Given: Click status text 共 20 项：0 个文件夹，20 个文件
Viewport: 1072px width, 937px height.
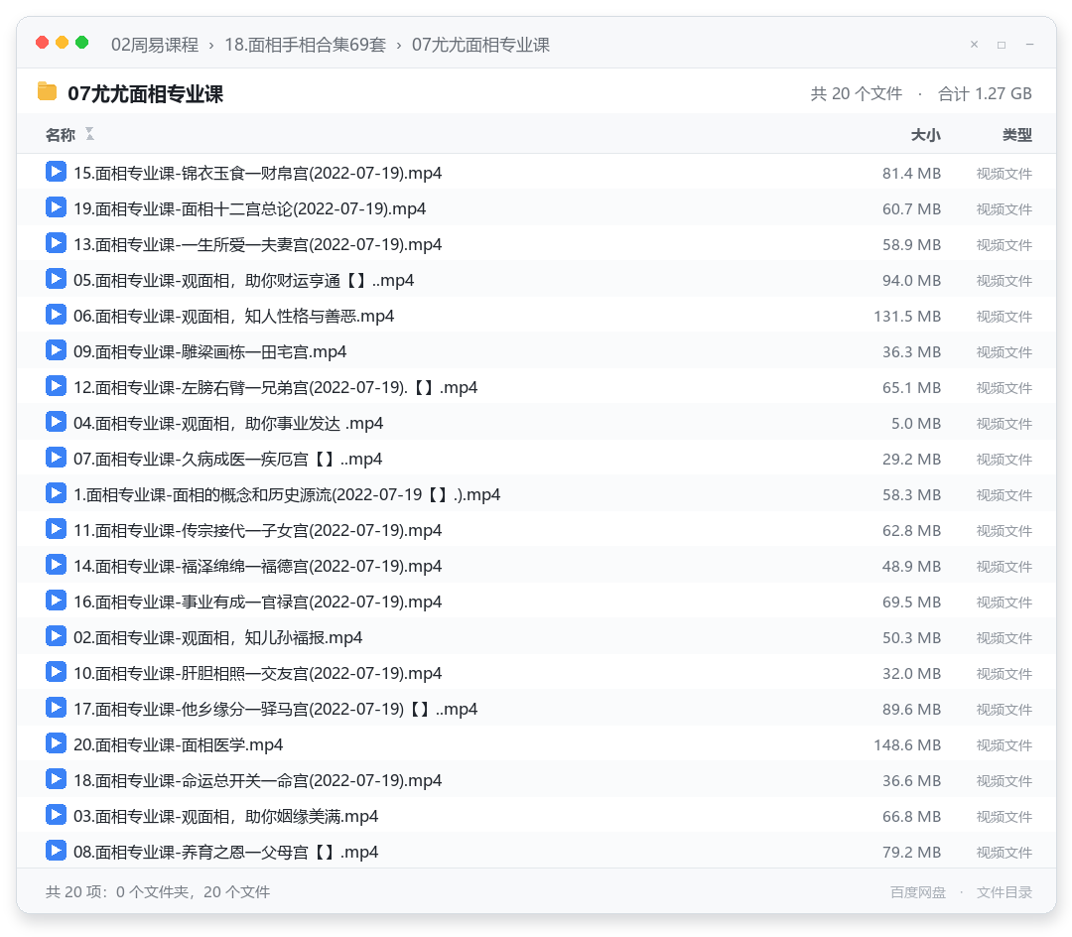Looking at the screenshot, I should click(158, 892).
